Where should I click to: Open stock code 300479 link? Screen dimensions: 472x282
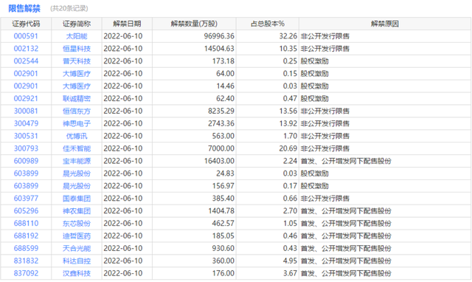click(x=26, y=123)
